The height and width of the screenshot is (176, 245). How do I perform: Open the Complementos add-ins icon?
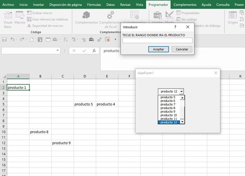pyautogui.click(x=87, y=17)
